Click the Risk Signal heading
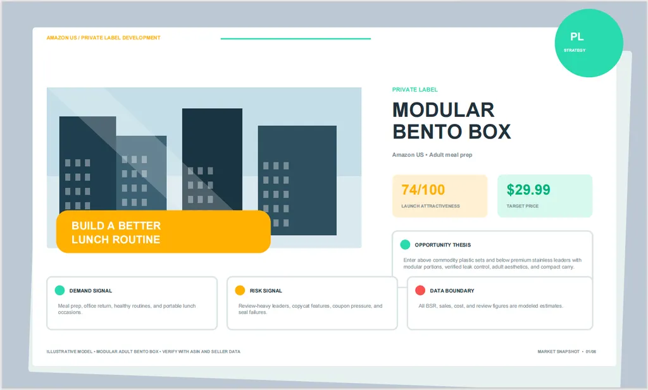Viewport: 648px width, 390px height. [x=266, y=291]
